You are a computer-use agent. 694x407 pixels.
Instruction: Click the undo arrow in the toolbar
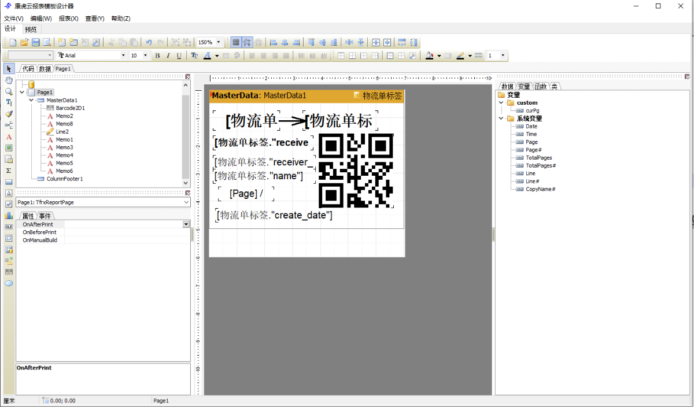[149, 42]
